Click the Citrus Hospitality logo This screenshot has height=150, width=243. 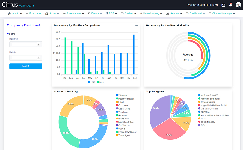(19, 5)
